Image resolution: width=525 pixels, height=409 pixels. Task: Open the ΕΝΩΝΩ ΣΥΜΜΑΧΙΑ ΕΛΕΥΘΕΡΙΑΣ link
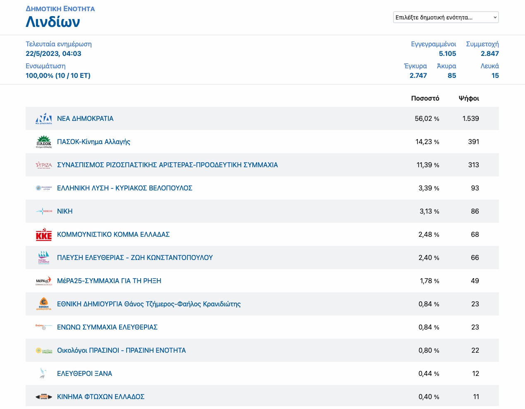[x=107, y=327]
